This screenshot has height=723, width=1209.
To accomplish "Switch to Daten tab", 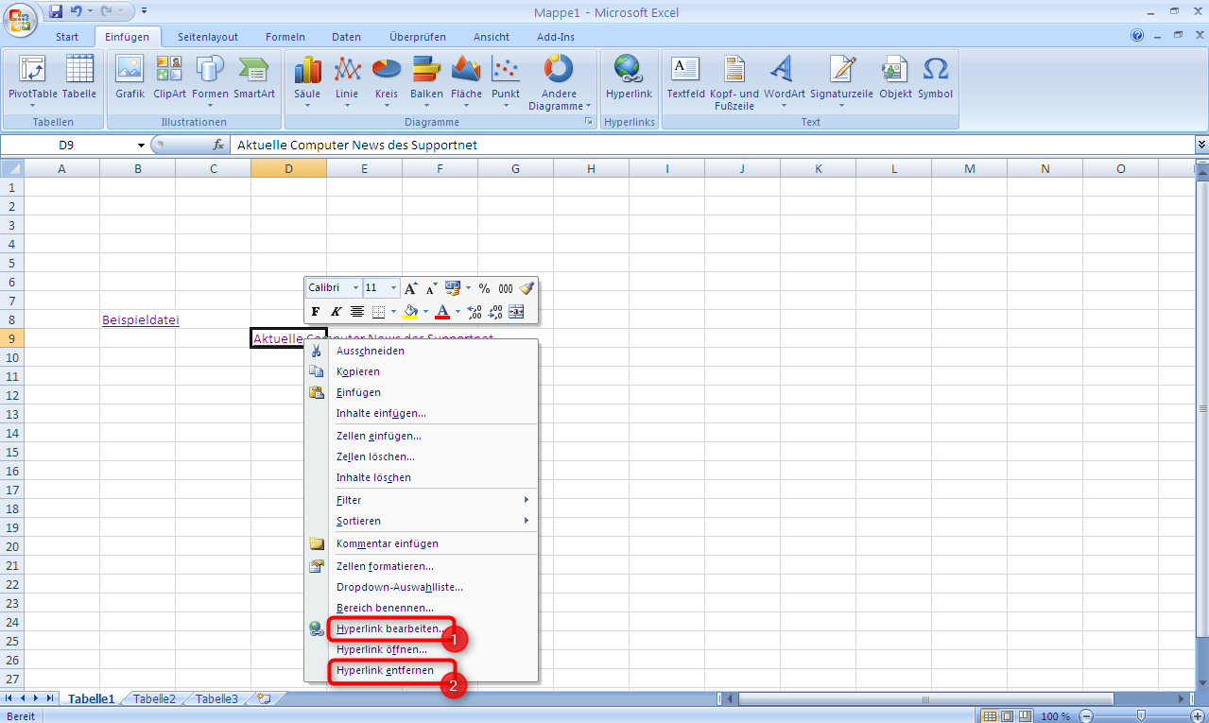I will pos(346,37).
